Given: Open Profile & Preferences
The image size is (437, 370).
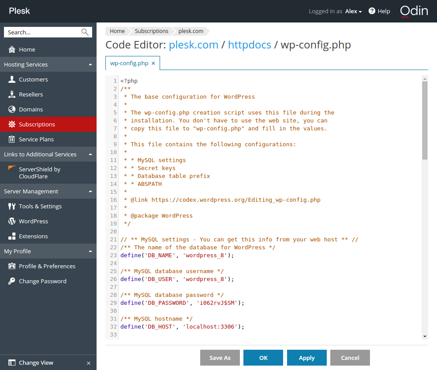Looking at the screenshot, I should tap(48, 266).
